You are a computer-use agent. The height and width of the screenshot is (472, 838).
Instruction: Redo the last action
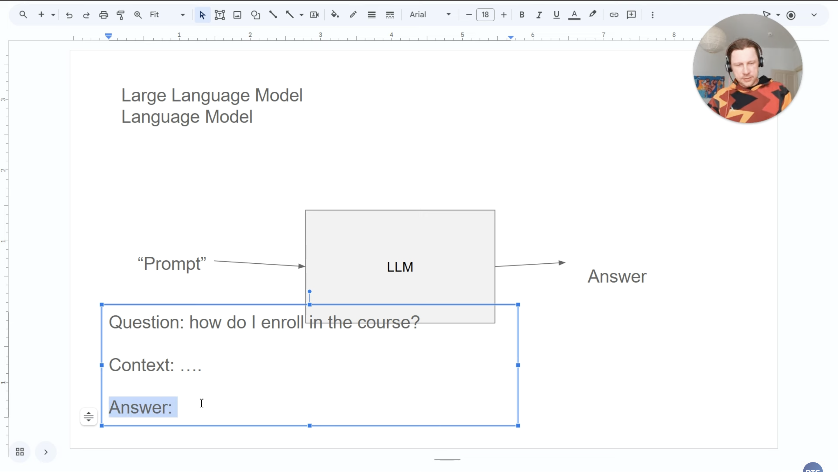point(86,15)
